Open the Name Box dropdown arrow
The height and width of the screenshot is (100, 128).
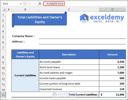tap(21, 4)
